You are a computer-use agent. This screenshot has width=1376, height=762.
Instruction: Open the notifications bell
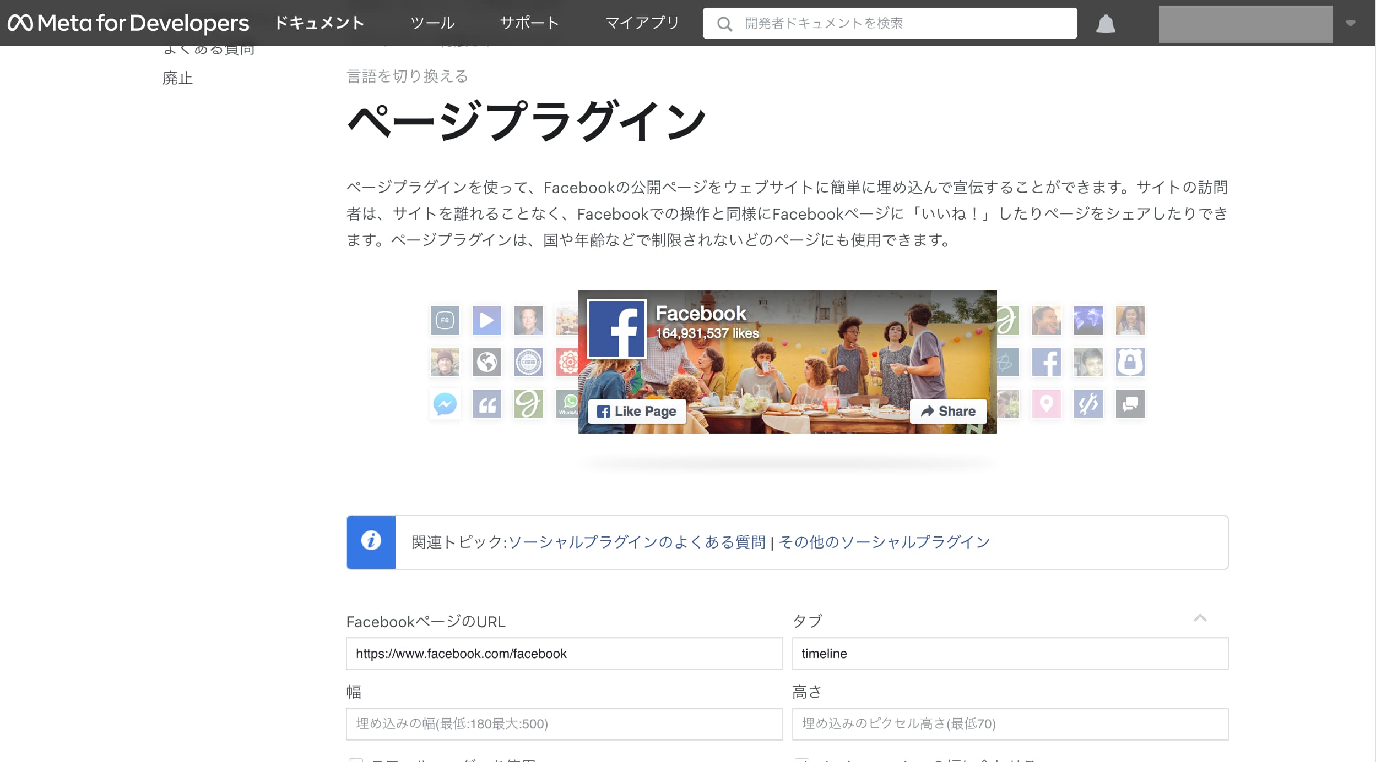click(x=1105, y=24)
